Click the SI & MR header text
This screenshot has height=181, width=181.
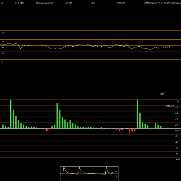point(19,3)
